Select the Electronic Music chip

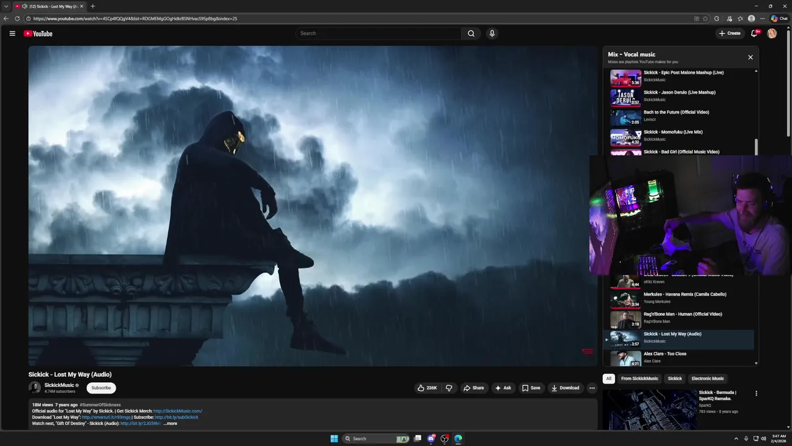click(x=708, y=378)
